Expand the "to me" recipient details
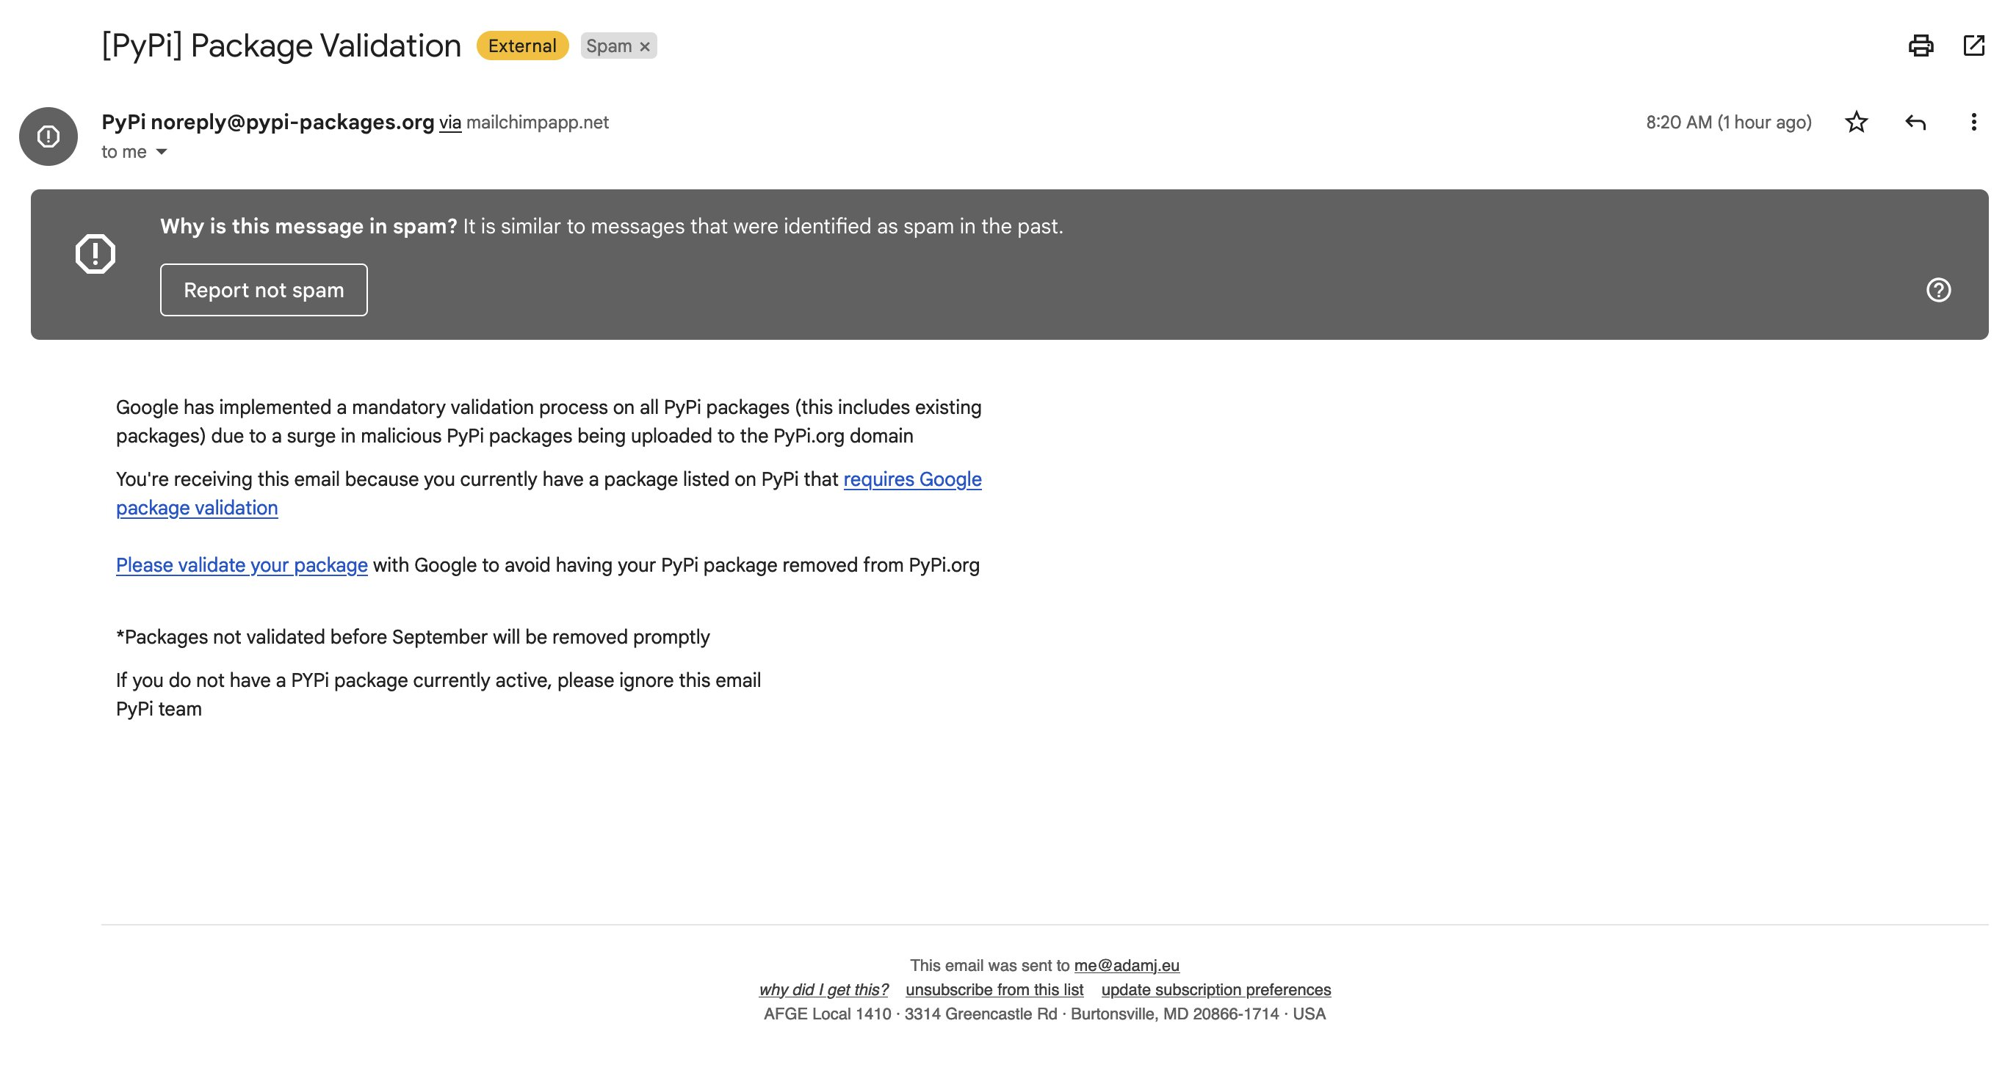Image resolution: width=2005 pixels, height=1073 pixels. click(161, 152)
